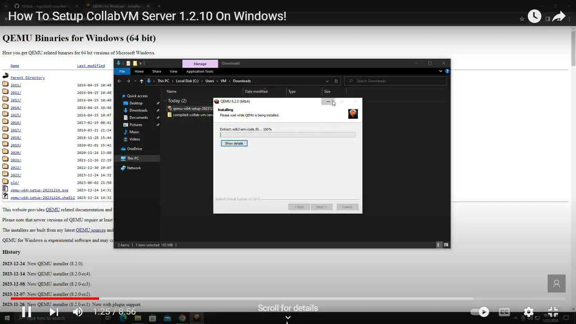The width and height of the screenshot is (576, 324).
Task: Click the Windows Start button
Action: click(x=7, y=318)
